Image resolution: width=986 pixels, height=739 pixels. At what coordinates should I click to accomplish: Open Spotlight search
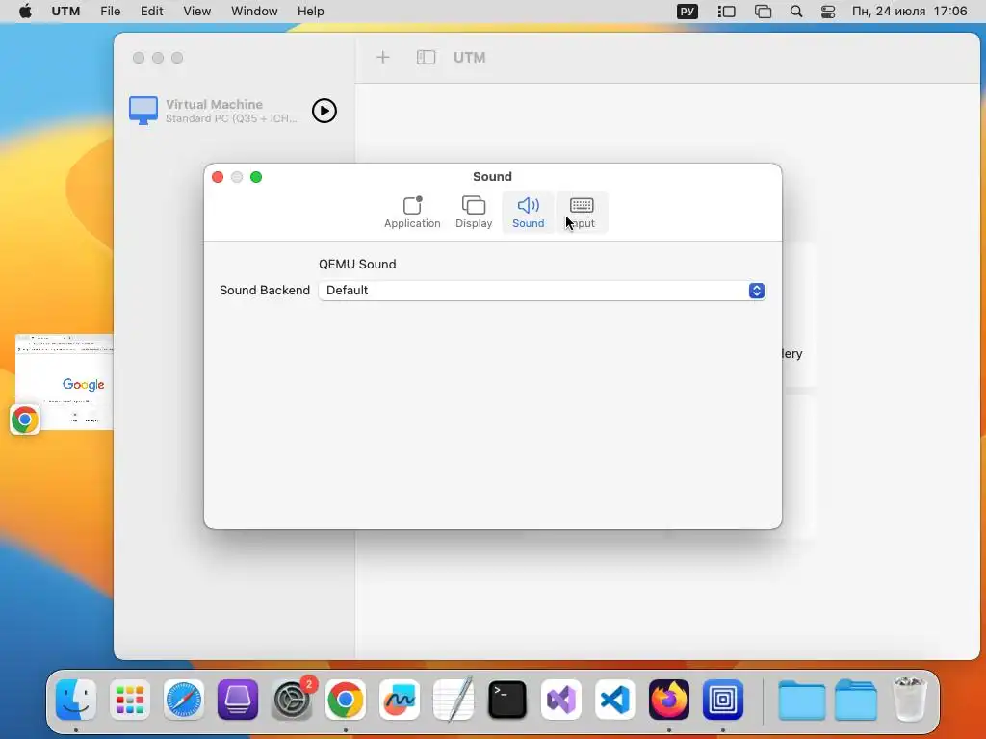click(x=796, y=12)
